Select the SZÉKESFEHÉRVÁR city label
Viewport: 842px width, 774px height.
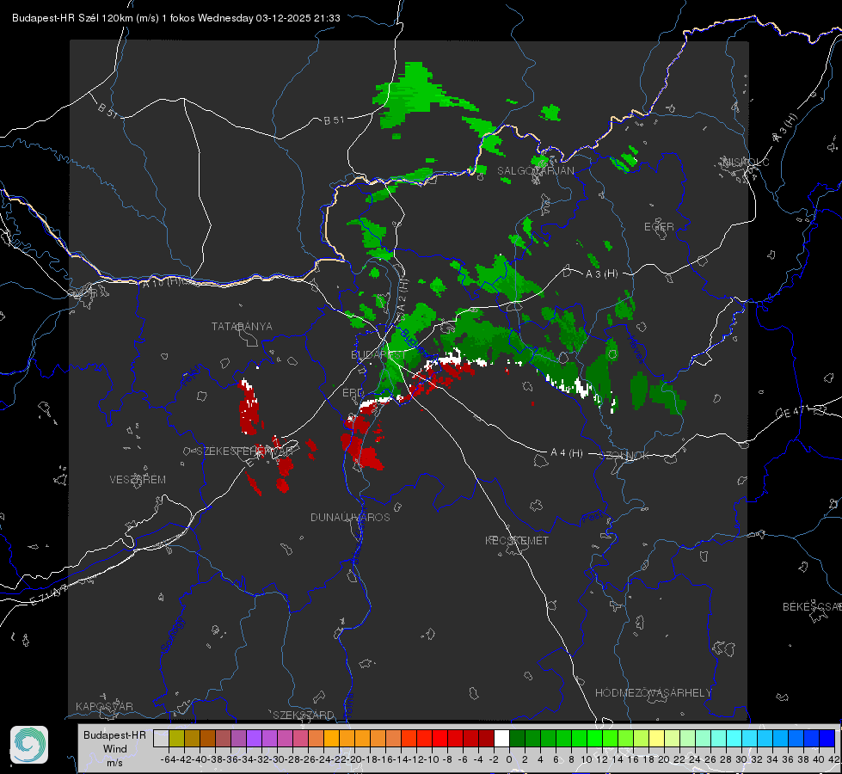[245, 451]
